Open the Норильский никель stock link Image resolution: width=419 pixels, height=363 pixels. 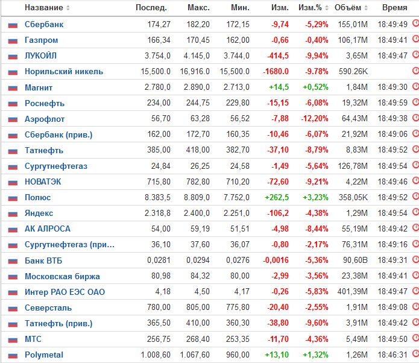pos(64,71)
